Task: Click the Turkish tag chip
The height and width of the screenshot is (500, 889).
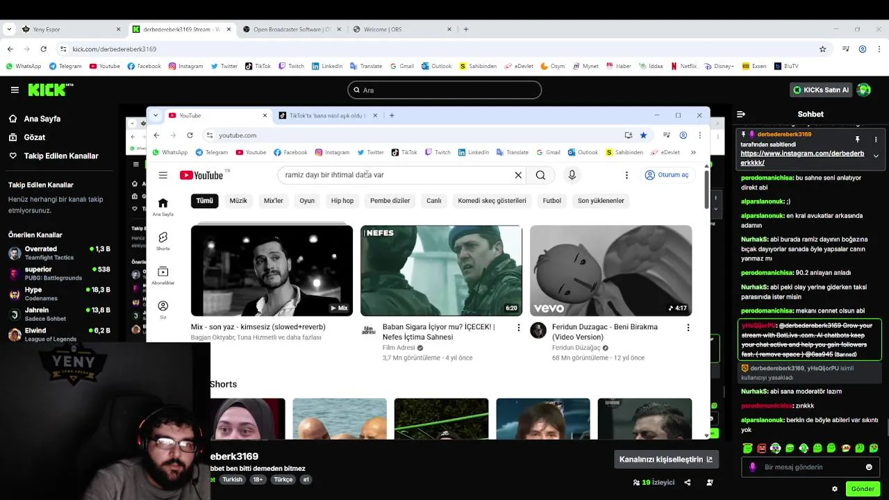Action: pos(232,480)
